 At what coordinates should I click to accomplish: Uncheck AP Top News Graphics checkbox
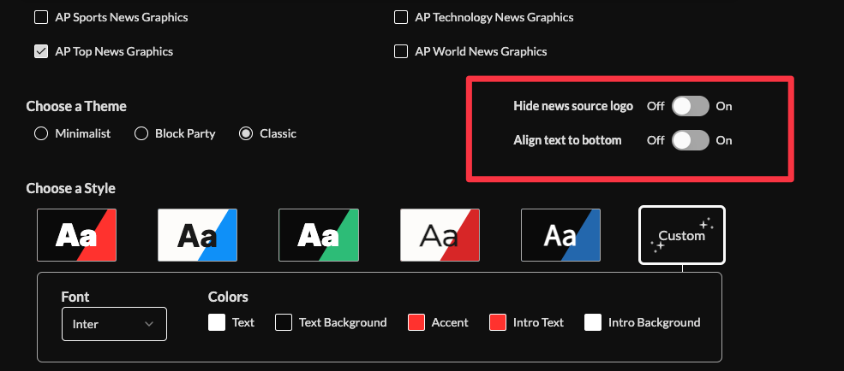41,51
